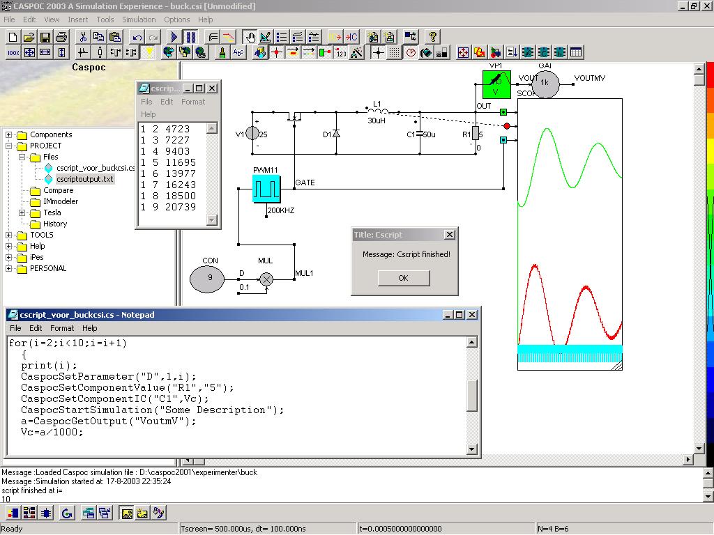Open the question mark help icon

433,37
